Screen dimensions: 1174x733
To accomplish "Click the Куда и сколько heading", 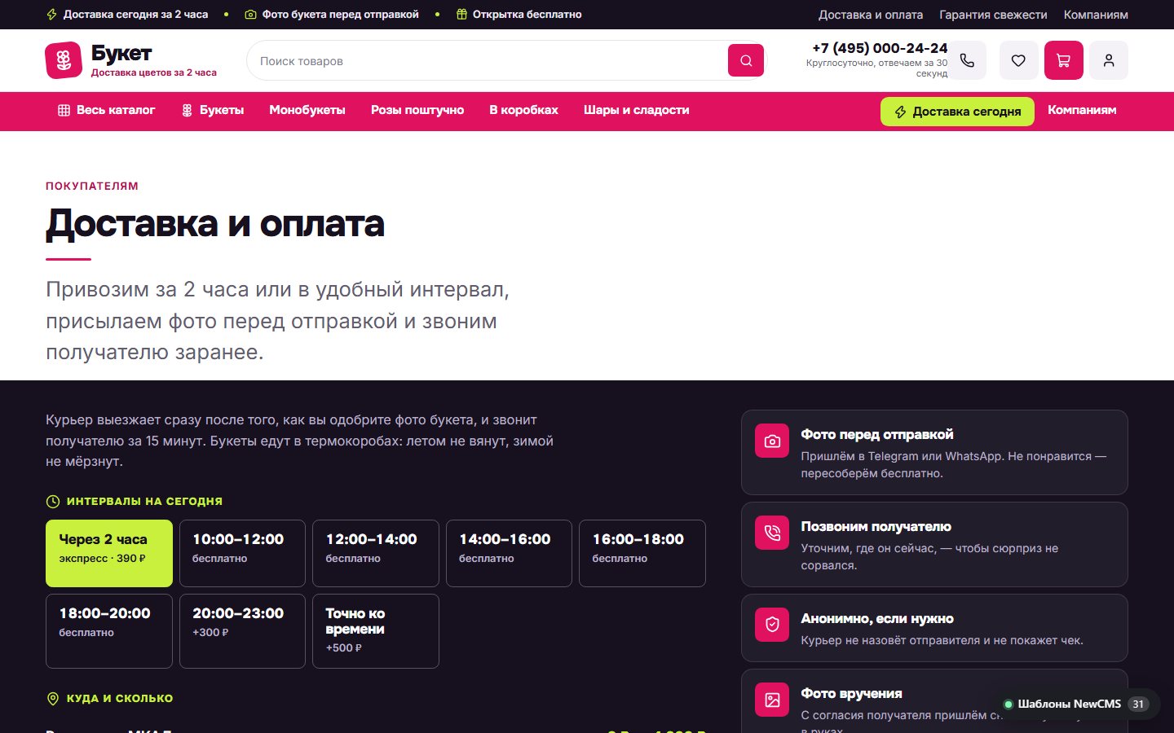I will point(120,699).
